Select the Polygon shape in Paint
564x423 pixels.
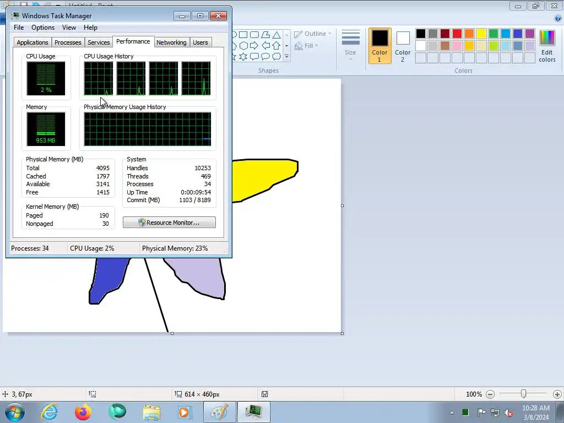pyautogui.click(x=265, y=35)
